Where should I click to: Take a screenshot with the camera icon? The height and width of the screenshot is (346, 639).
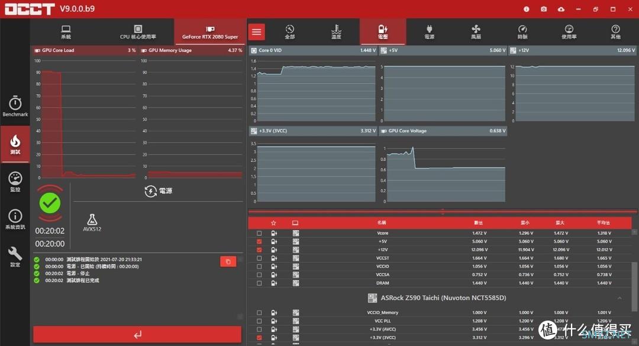point(544,9)
